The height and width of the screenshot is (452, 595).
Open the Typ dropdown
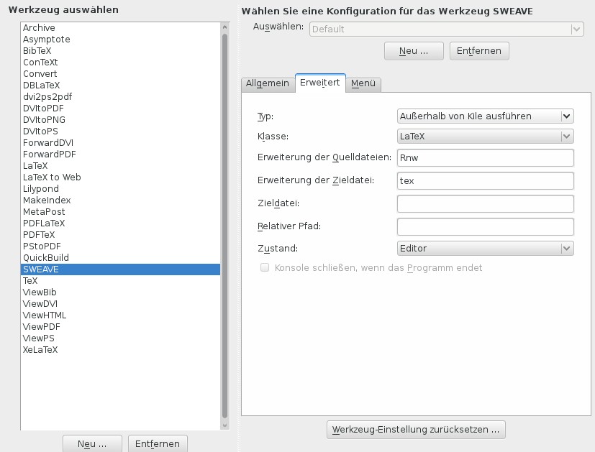(486, 116)
